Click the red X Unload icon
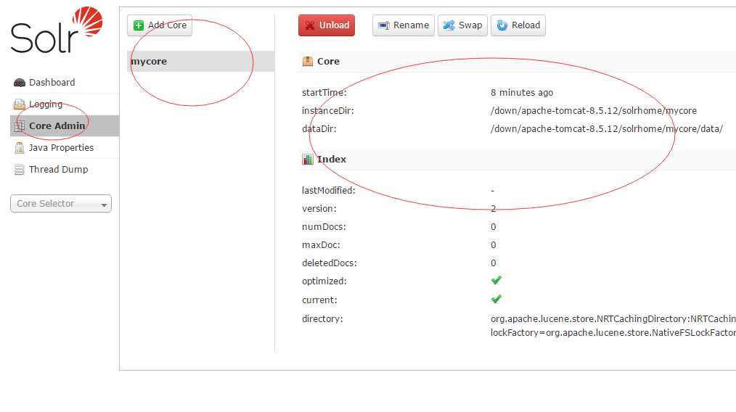 click(309, 25)
